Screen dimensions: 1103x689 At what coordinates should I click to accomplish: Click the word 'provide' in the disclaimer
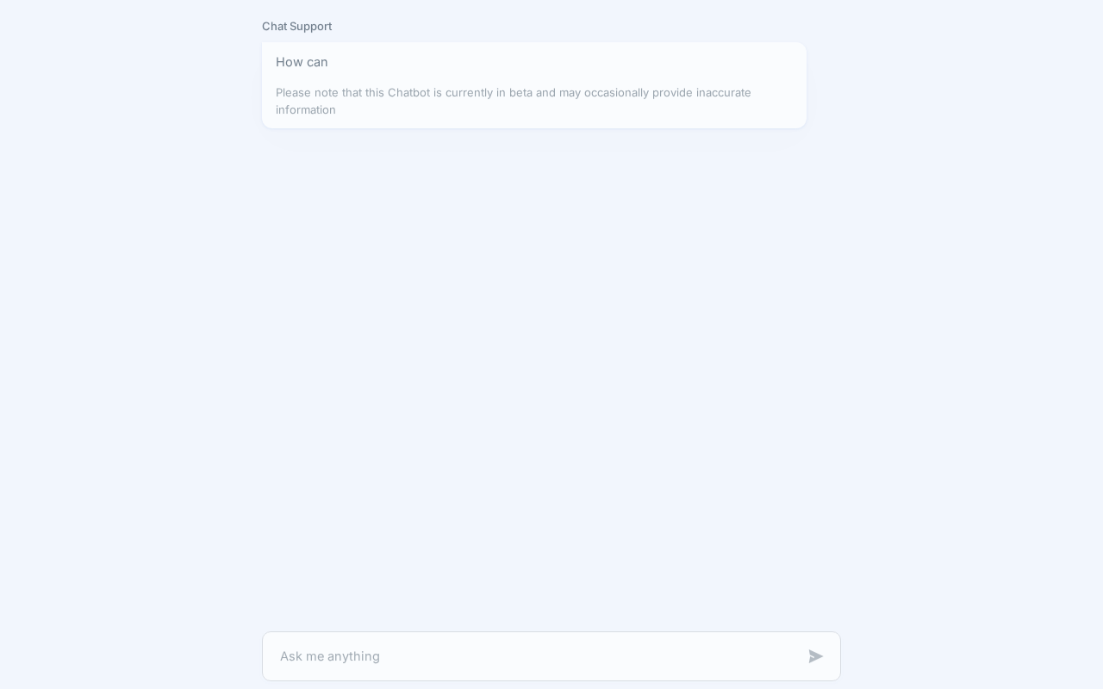tap(672, 93)
